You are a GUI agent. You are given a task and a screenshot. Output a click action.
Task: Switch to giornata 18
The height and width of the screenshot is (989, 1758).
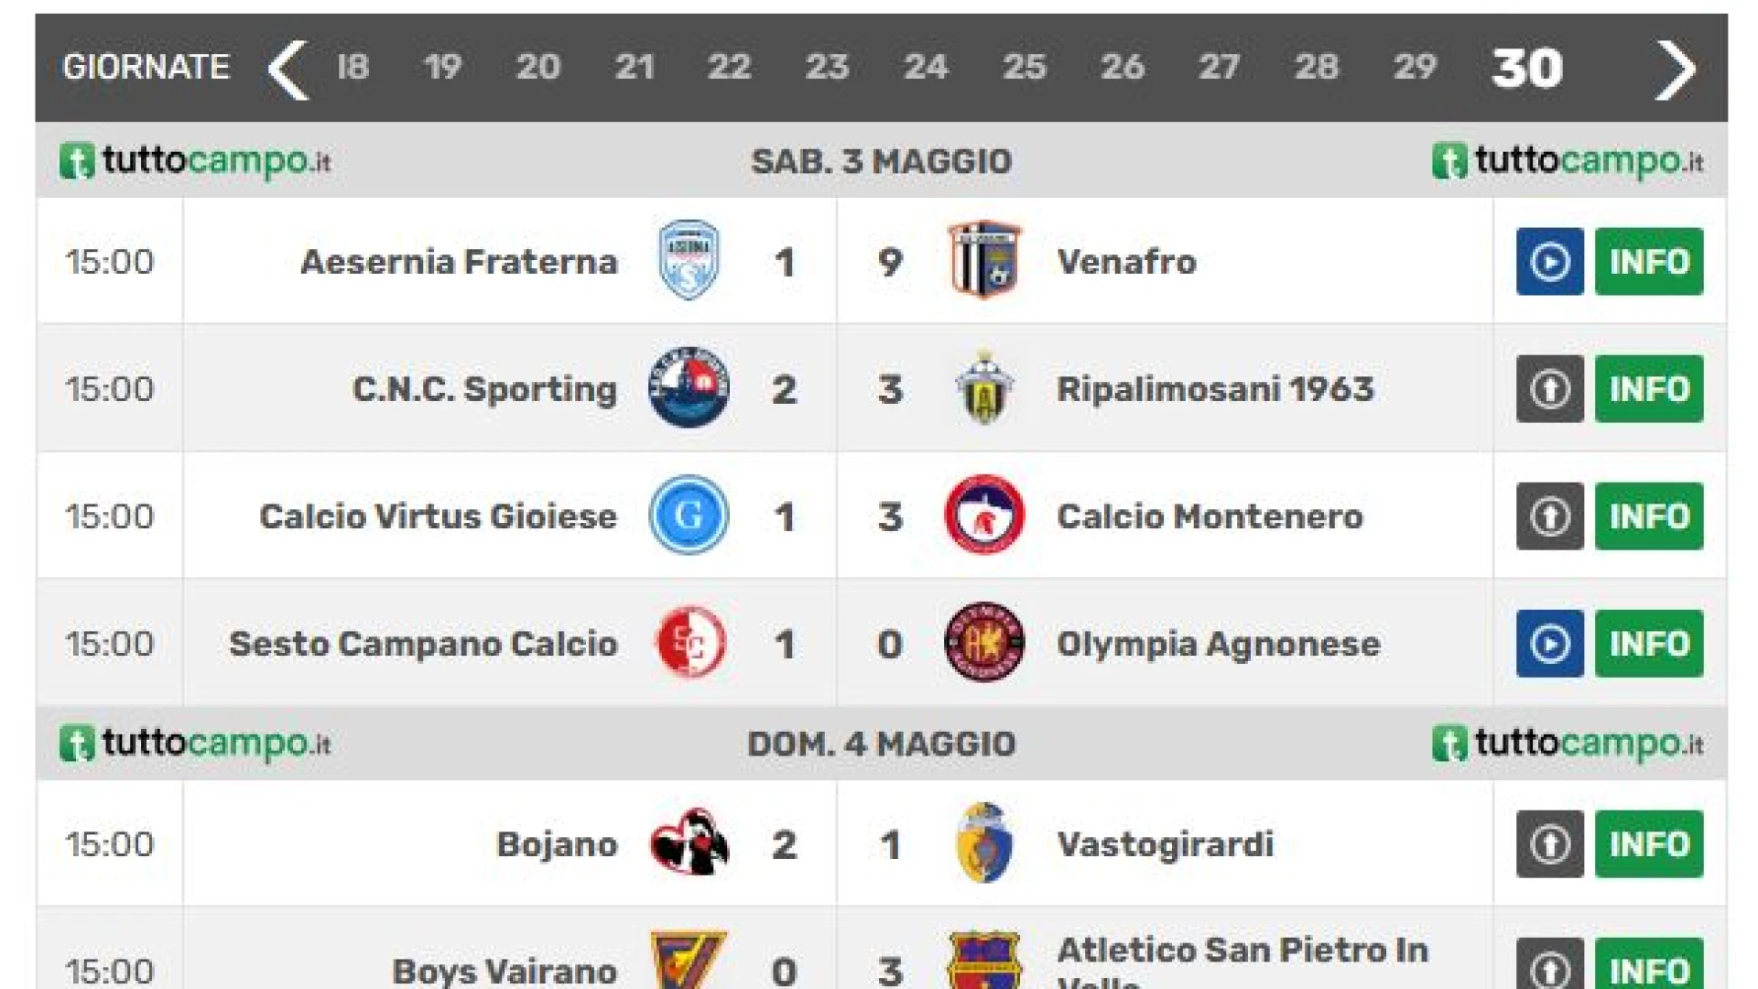[353, 67]
